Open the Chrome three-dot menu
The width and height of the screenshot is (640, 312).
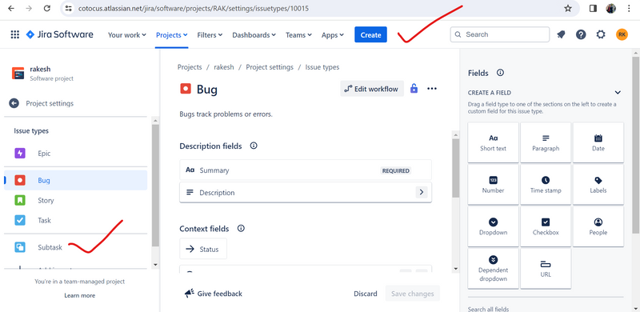click(629, 8)
